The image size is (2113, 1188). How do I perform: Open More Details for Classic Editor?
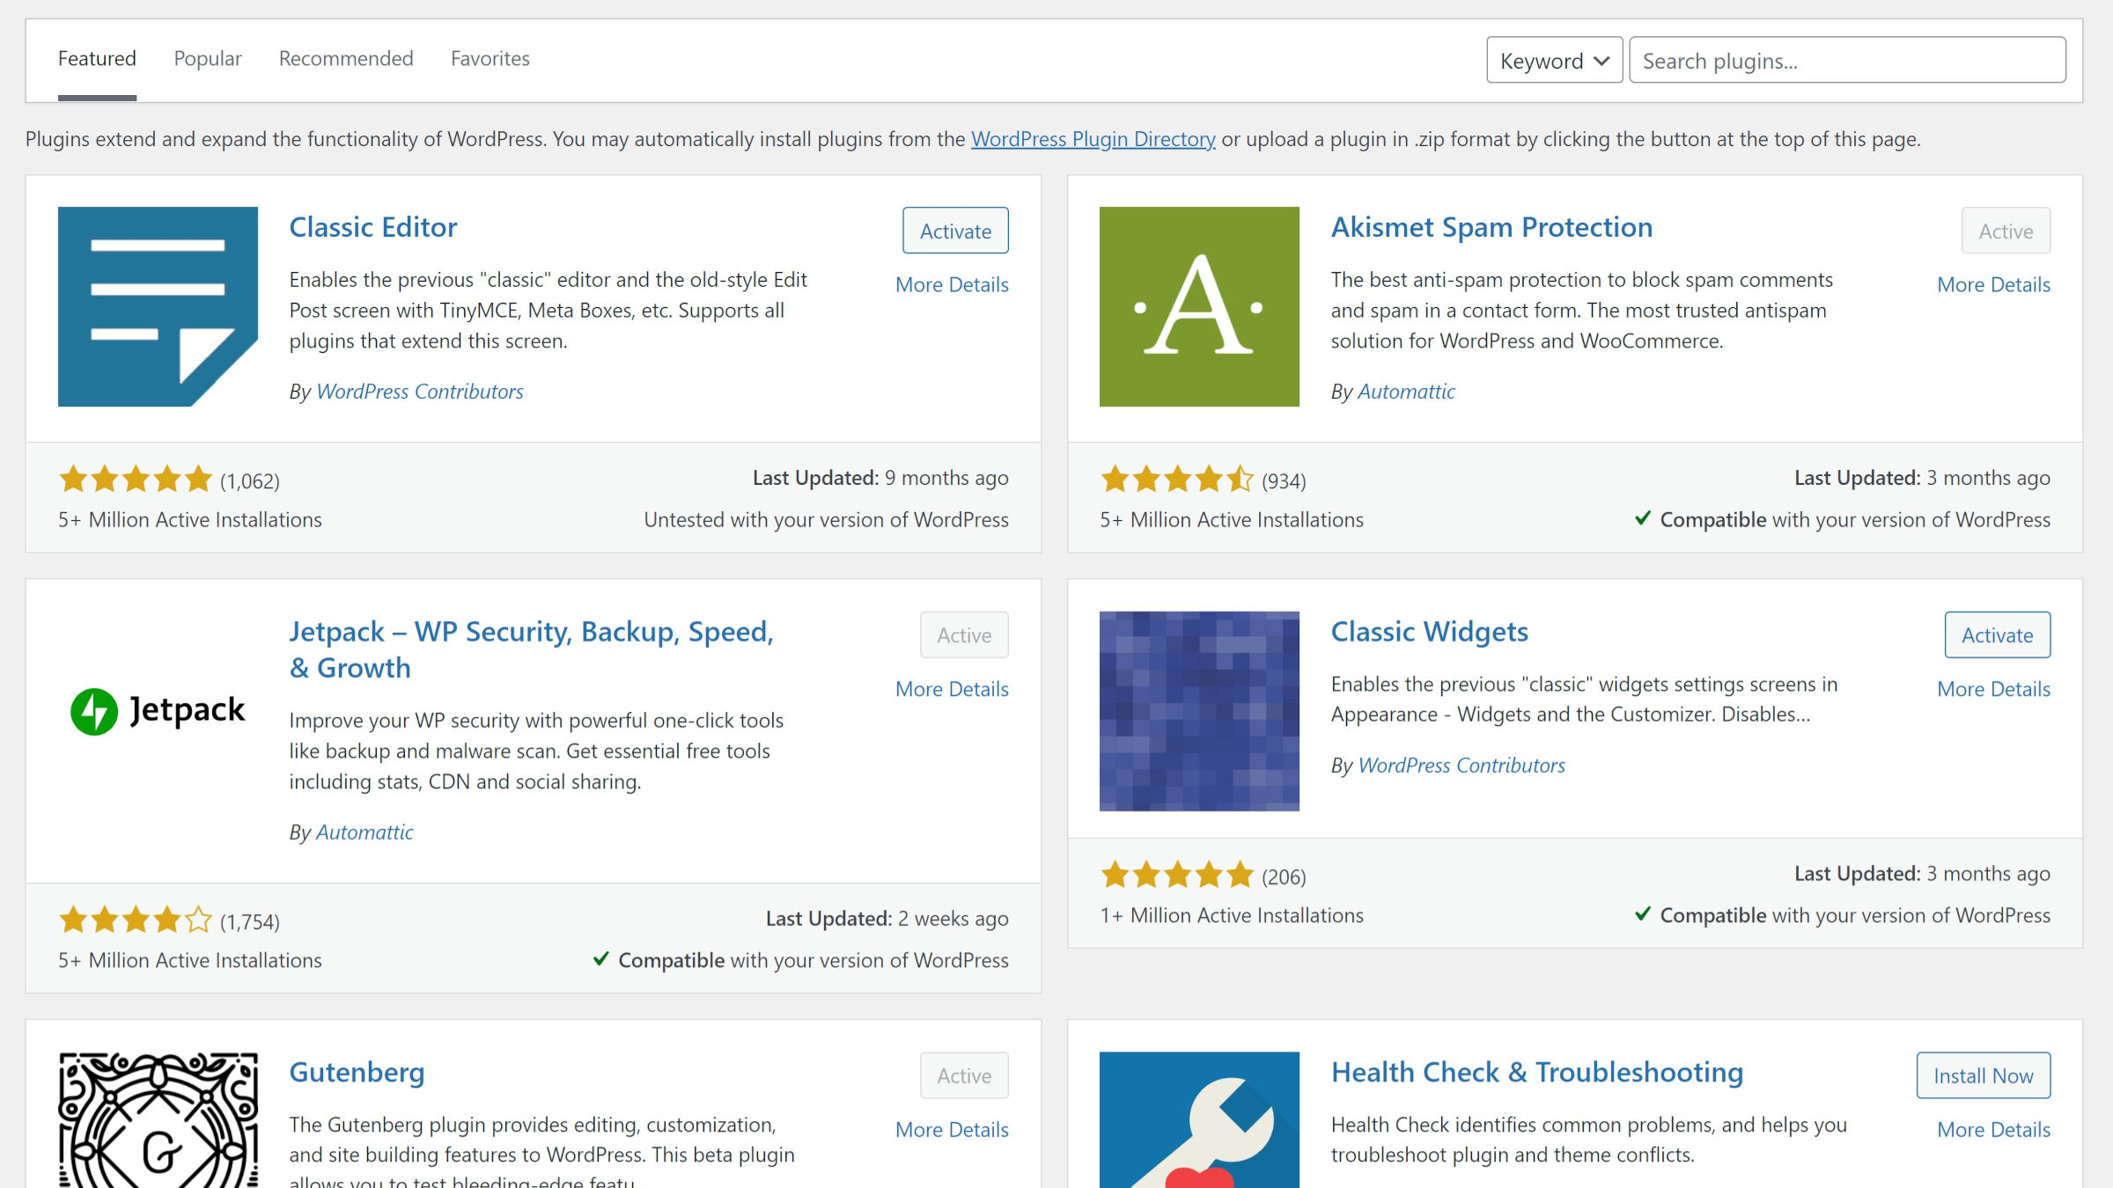tap(952, 284)
